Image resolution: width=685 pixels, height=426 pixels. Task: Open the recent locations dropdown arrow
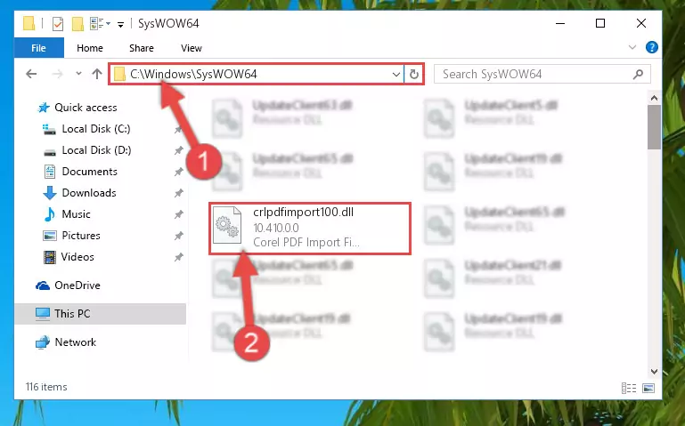pos(78,73)
